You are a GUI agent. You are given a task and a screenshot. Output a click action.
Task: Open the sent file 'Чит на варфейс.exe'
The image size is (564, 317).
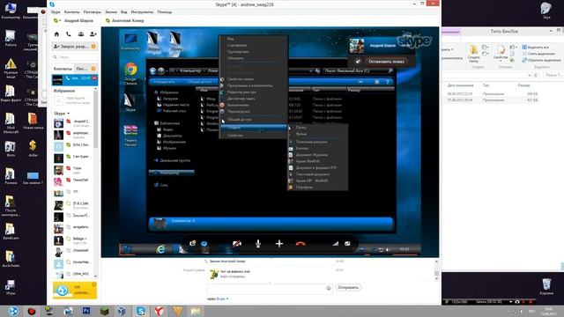pyautogui.click(x=235, y=272)
